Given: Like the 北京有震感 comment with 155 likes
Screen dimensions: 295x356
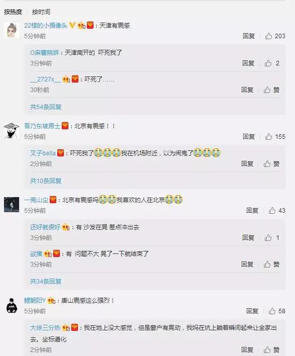Looking at the screenshot, I should (x=269, y=136).
